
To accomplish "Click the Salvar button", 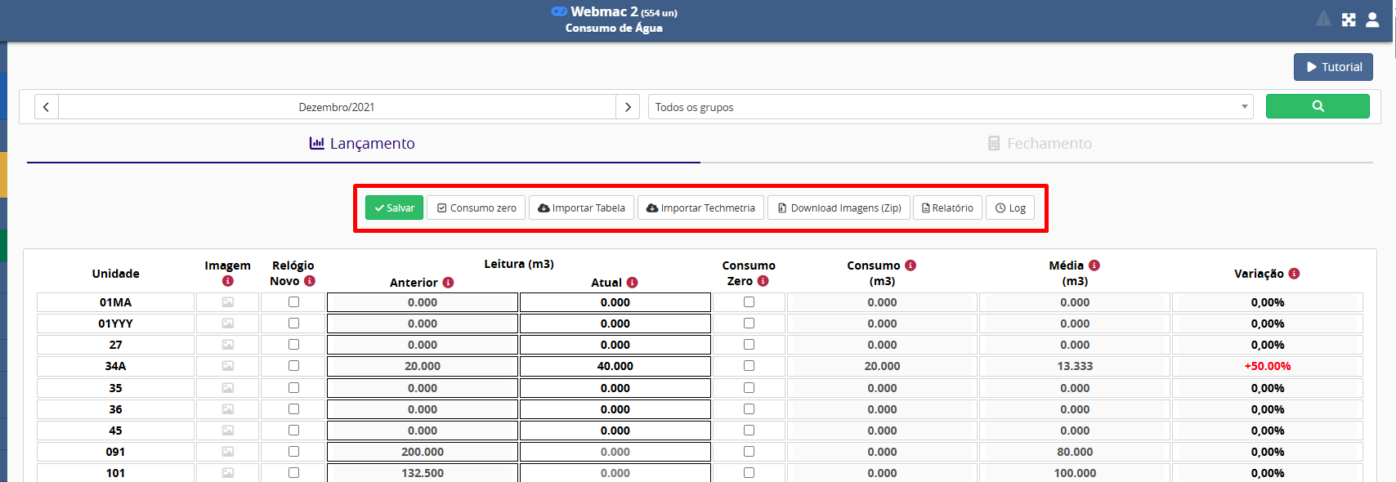I will (394, 208).
